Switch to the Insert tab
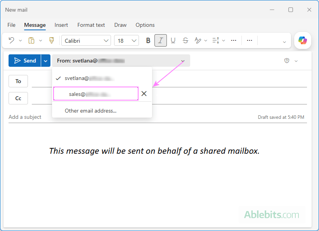The height and width of the screenshot is (231, 319). pyautogui.click(x=61, y=25)
